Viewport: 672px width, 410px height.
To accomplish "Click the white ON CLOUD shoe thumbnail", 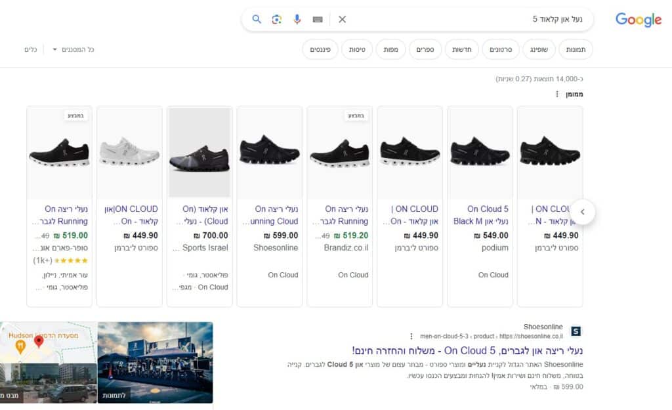I will (129, 152).
